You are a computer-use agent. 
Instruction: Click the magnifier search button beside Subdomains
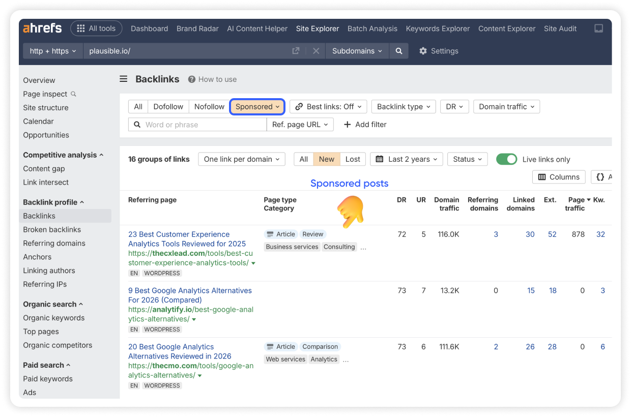click(x=399, y=51)
